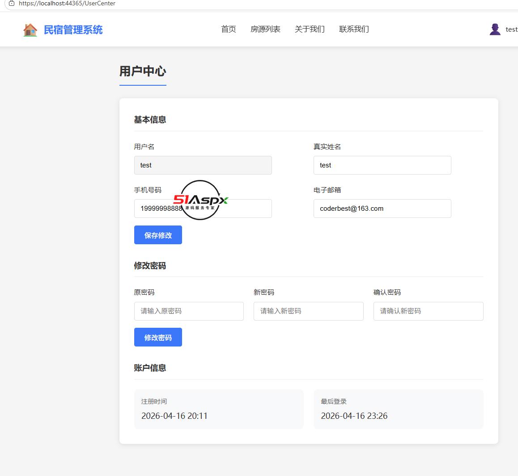This screenshot has height=476, width=518.
Task: Click the 真实姓名 field label
Action: pyautogui.click(x=327, y=147)
